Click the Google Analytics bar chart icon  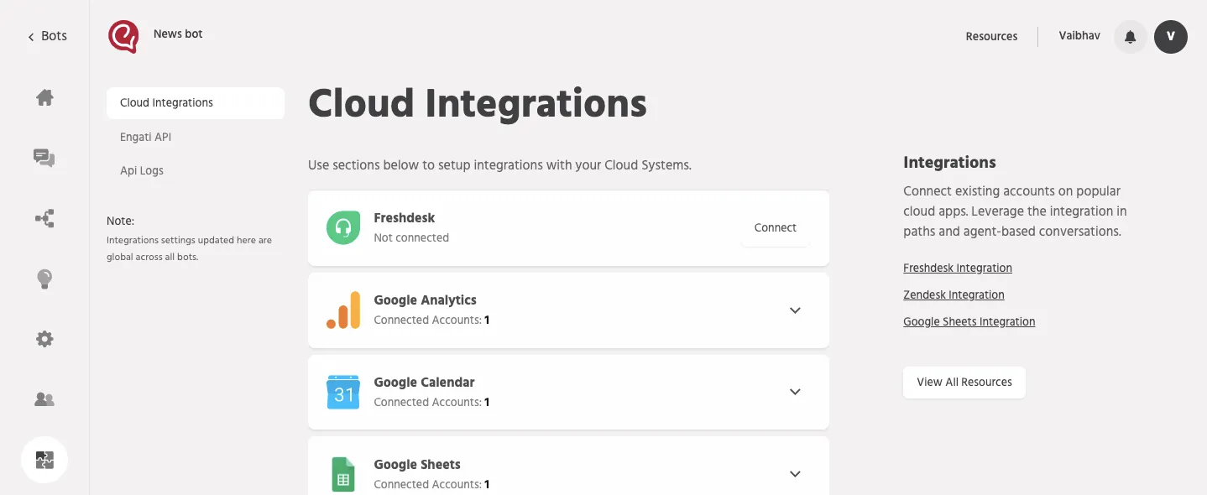coord(343,310)
